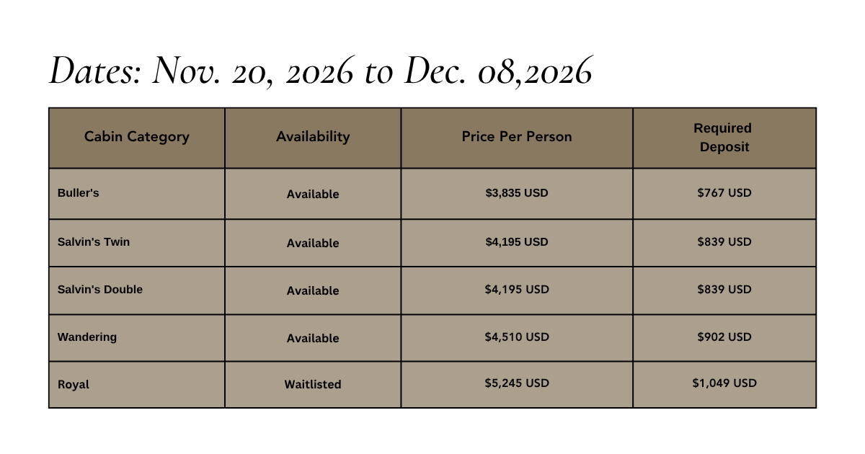Click the $5,245 USD price cell
865x454 pixels.
click(x=517, y=383)
